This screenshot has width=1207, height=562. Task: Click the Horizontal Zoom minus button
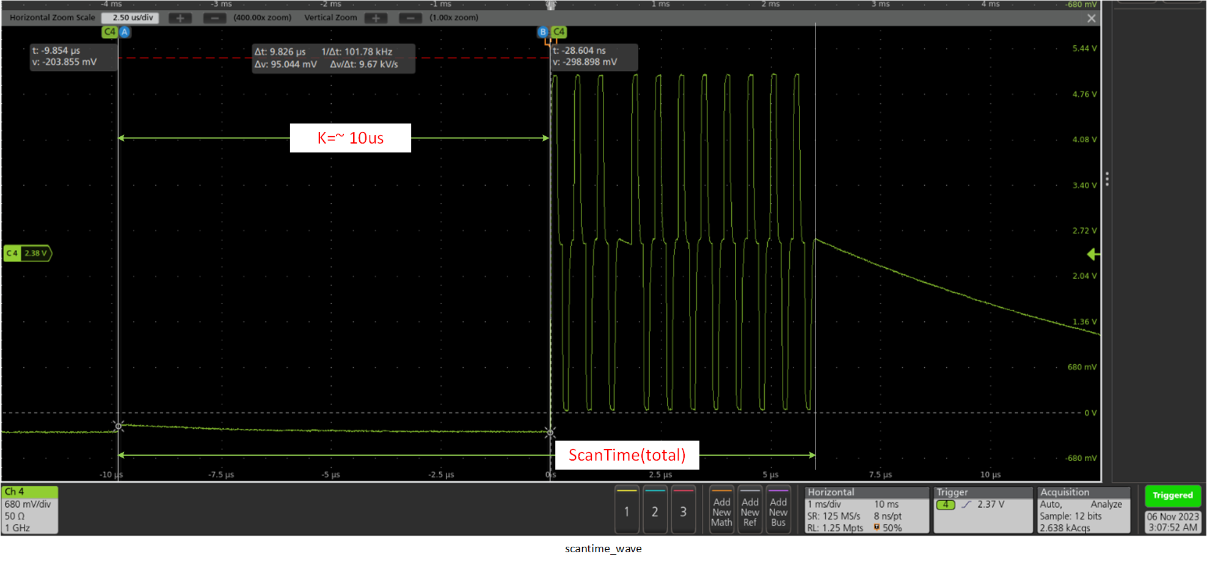tap(214, 18)
